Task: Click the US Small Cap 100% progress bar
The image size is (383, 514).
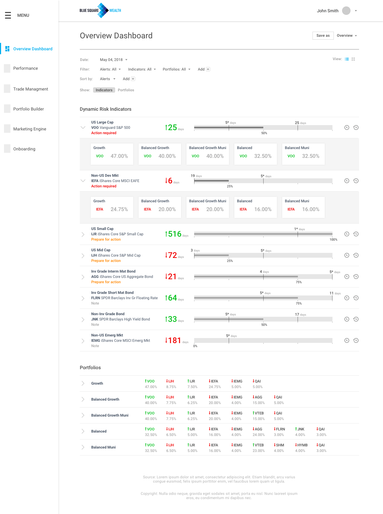Action: pos(263,234)
